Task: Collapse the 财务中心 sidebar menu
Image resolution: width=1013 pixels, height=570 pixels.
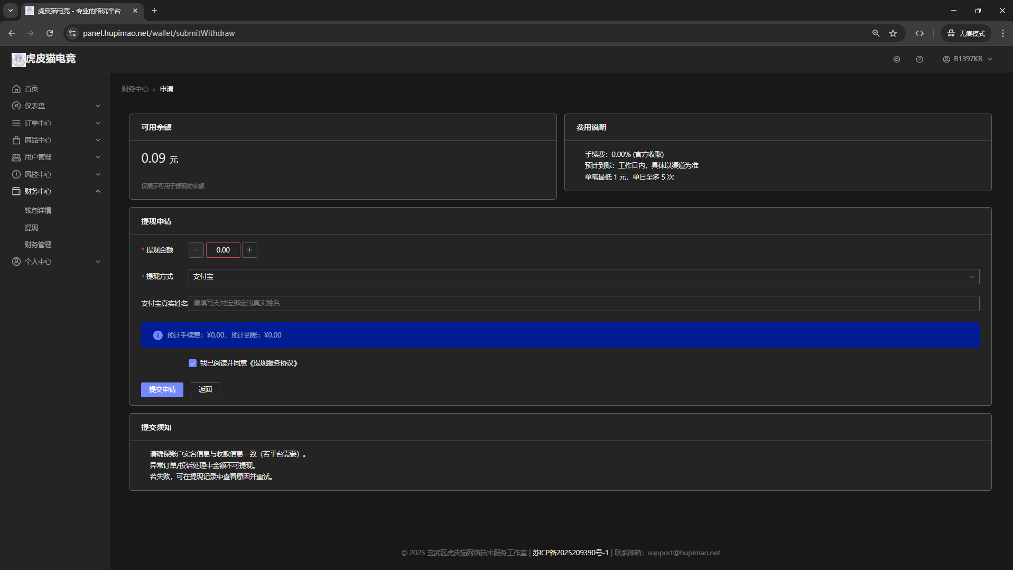Action: (55, 191)
